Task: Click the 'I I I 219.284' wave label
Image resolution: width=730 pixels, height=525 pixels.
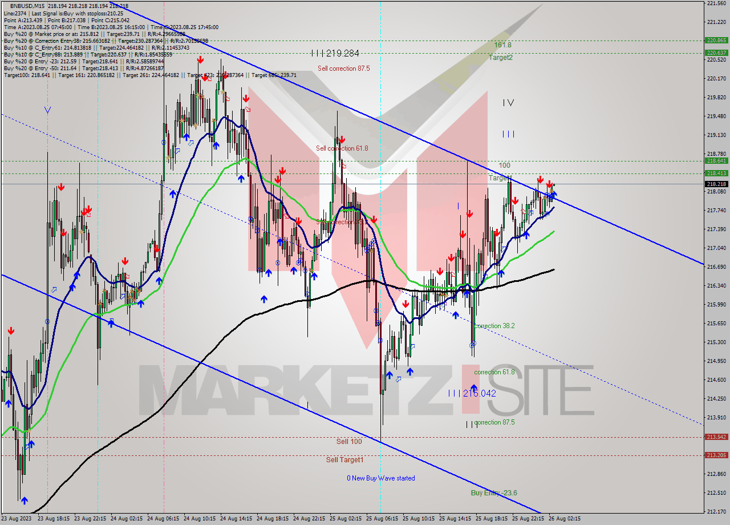Action: coord(335,53)
